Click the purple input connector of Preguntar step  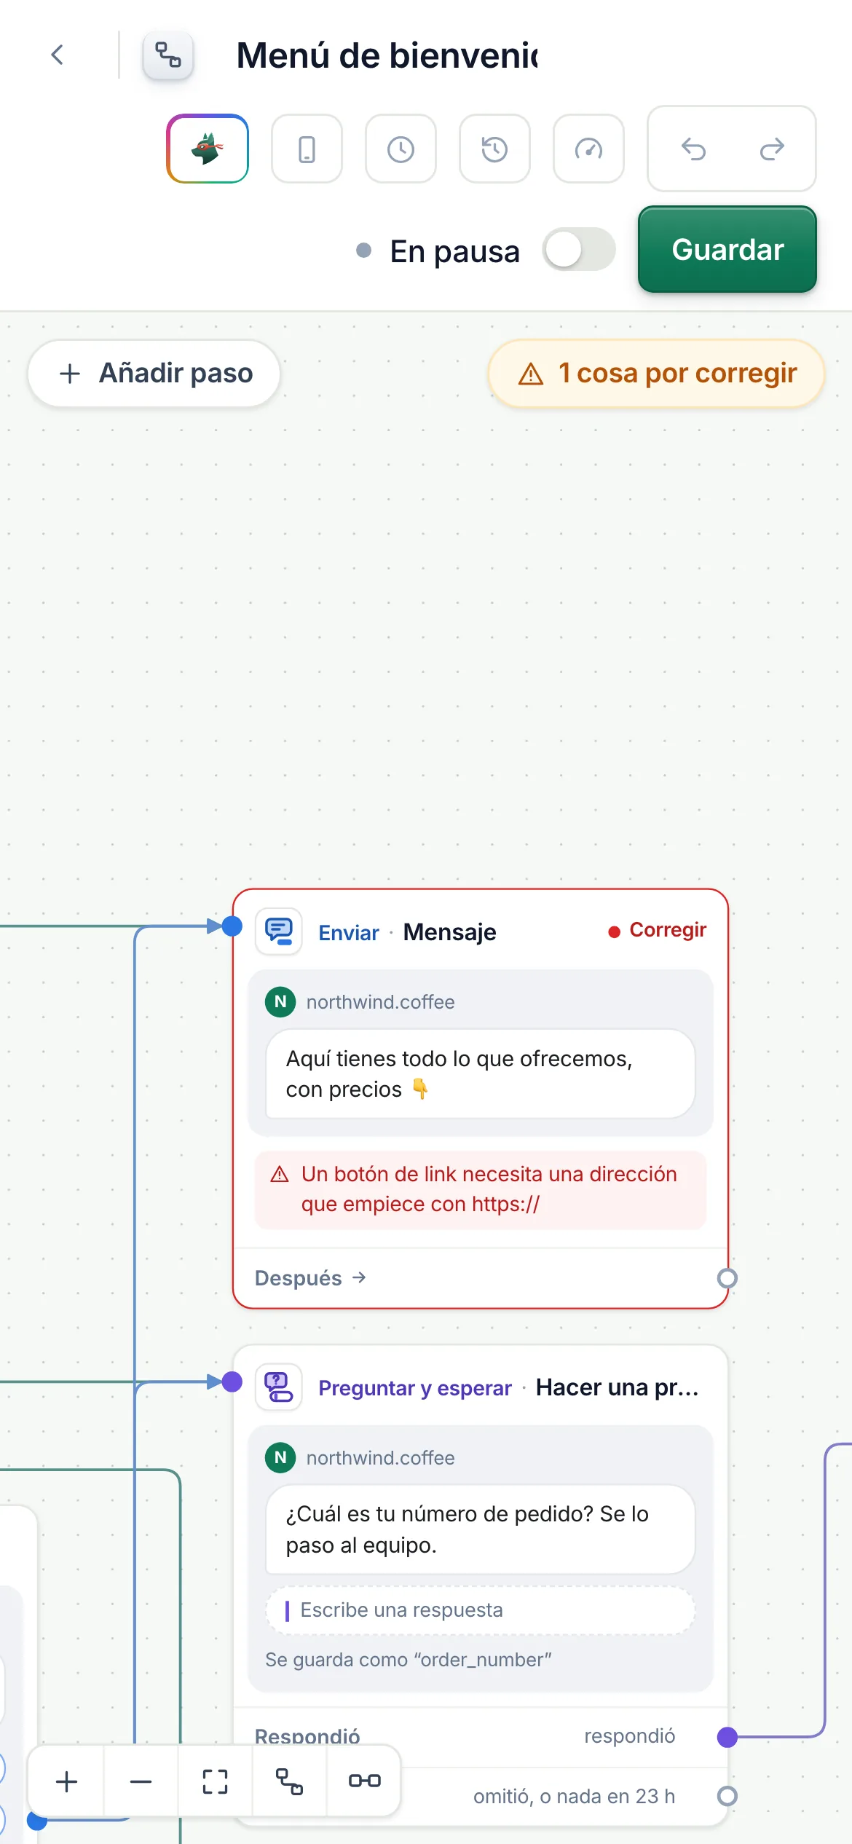click(232, 1382)
